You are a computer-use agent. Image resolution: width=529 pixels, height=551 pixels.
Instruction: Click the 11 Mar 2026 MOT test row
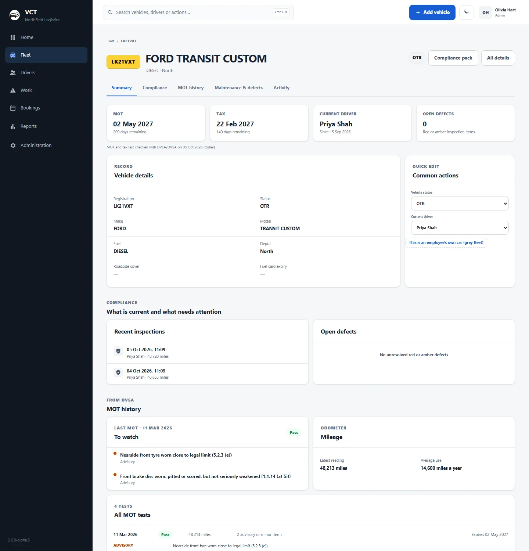311,534
